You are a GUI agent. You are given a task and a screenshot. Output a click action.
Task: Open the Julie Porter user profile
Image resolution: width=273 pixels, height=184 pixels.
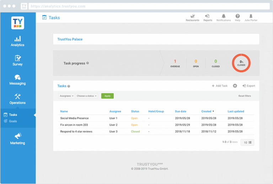click(251, 18)
